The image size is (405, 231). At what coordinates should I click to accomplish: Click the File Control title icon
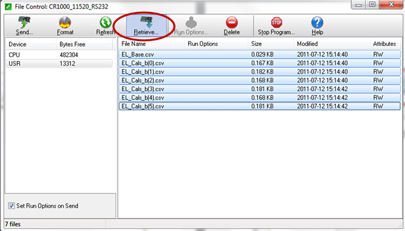pos(8,6)
